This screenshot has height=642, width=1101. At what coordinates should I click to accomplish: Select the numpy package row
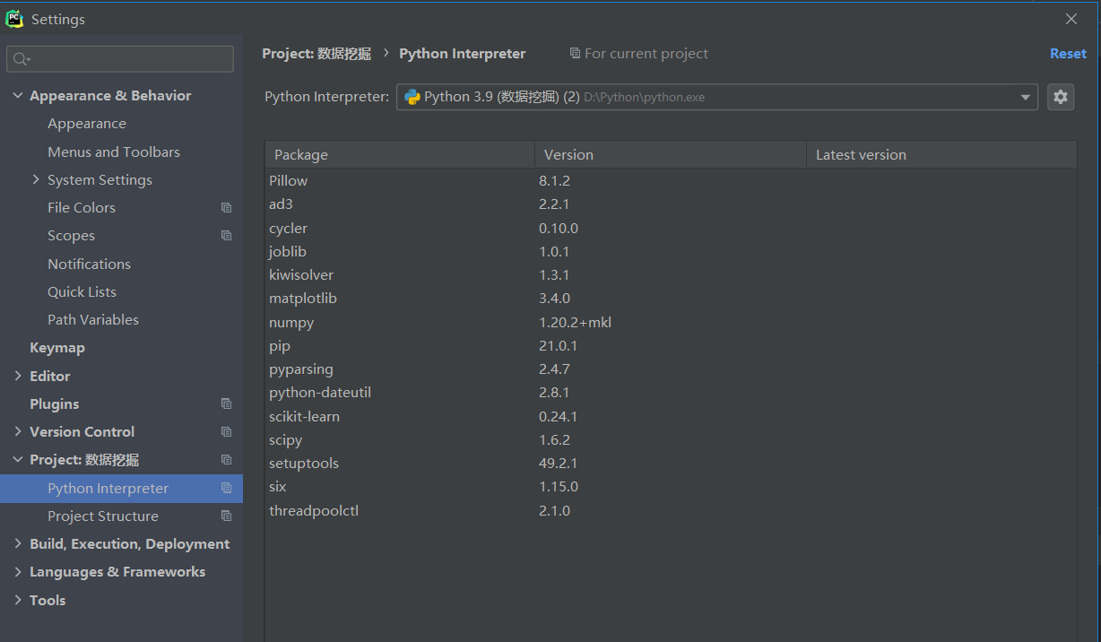671,322
